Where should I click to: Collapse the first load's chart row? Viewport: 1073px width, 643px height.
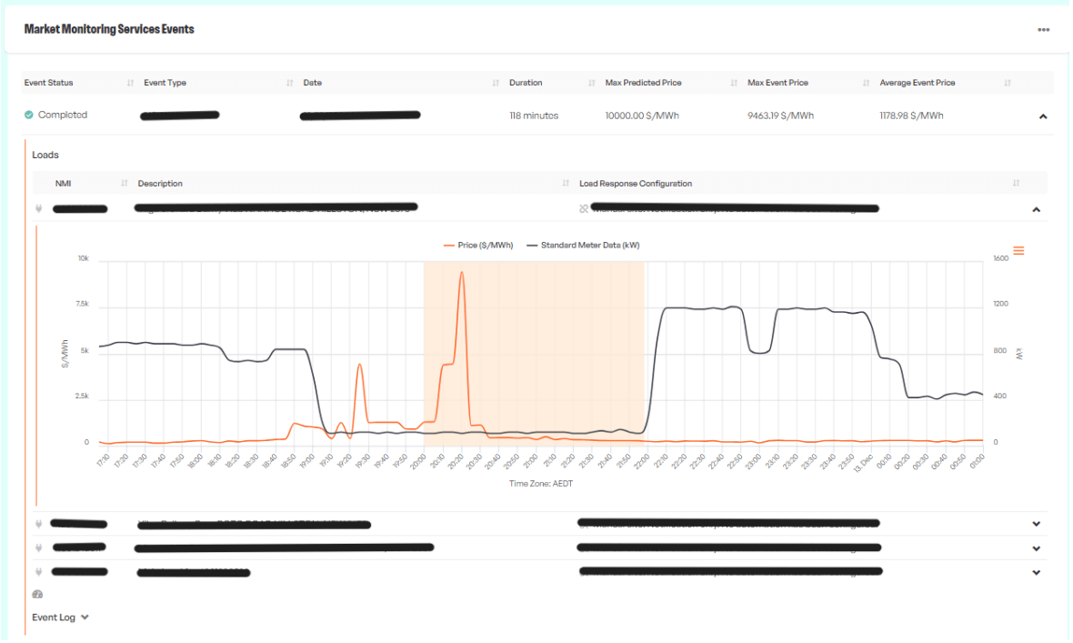point(1036,210)
